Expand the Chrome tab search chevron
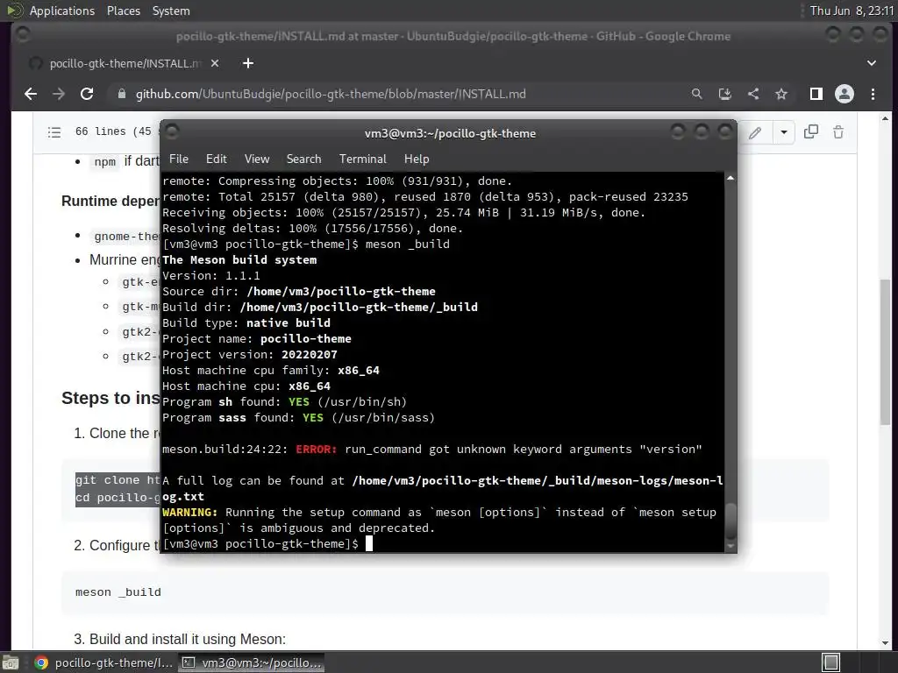 point(871,63)
